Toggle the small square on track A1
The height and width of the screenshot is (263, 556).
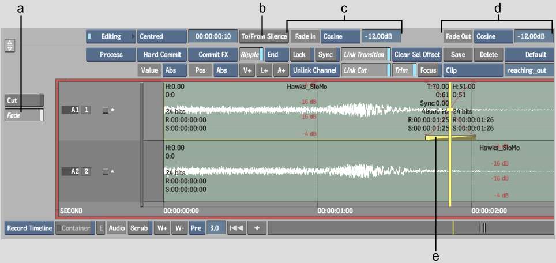[x=105, y=110]
